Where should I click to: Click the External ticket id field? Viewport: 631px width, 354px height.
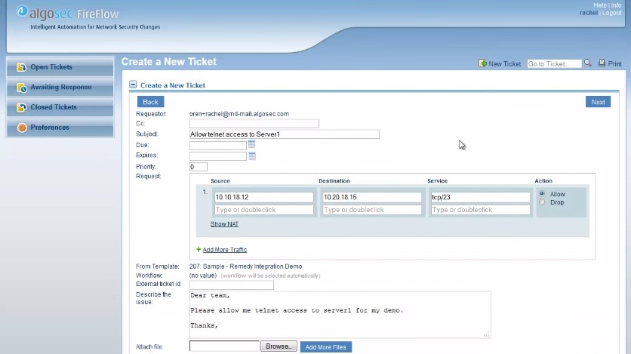[232, 285]
